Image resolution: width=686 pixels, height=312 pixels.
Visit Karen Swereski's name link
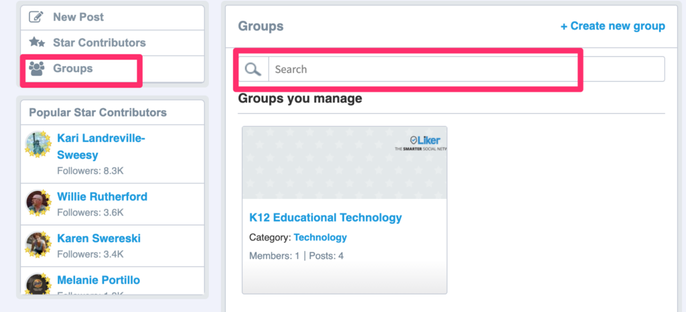(99, 238)
